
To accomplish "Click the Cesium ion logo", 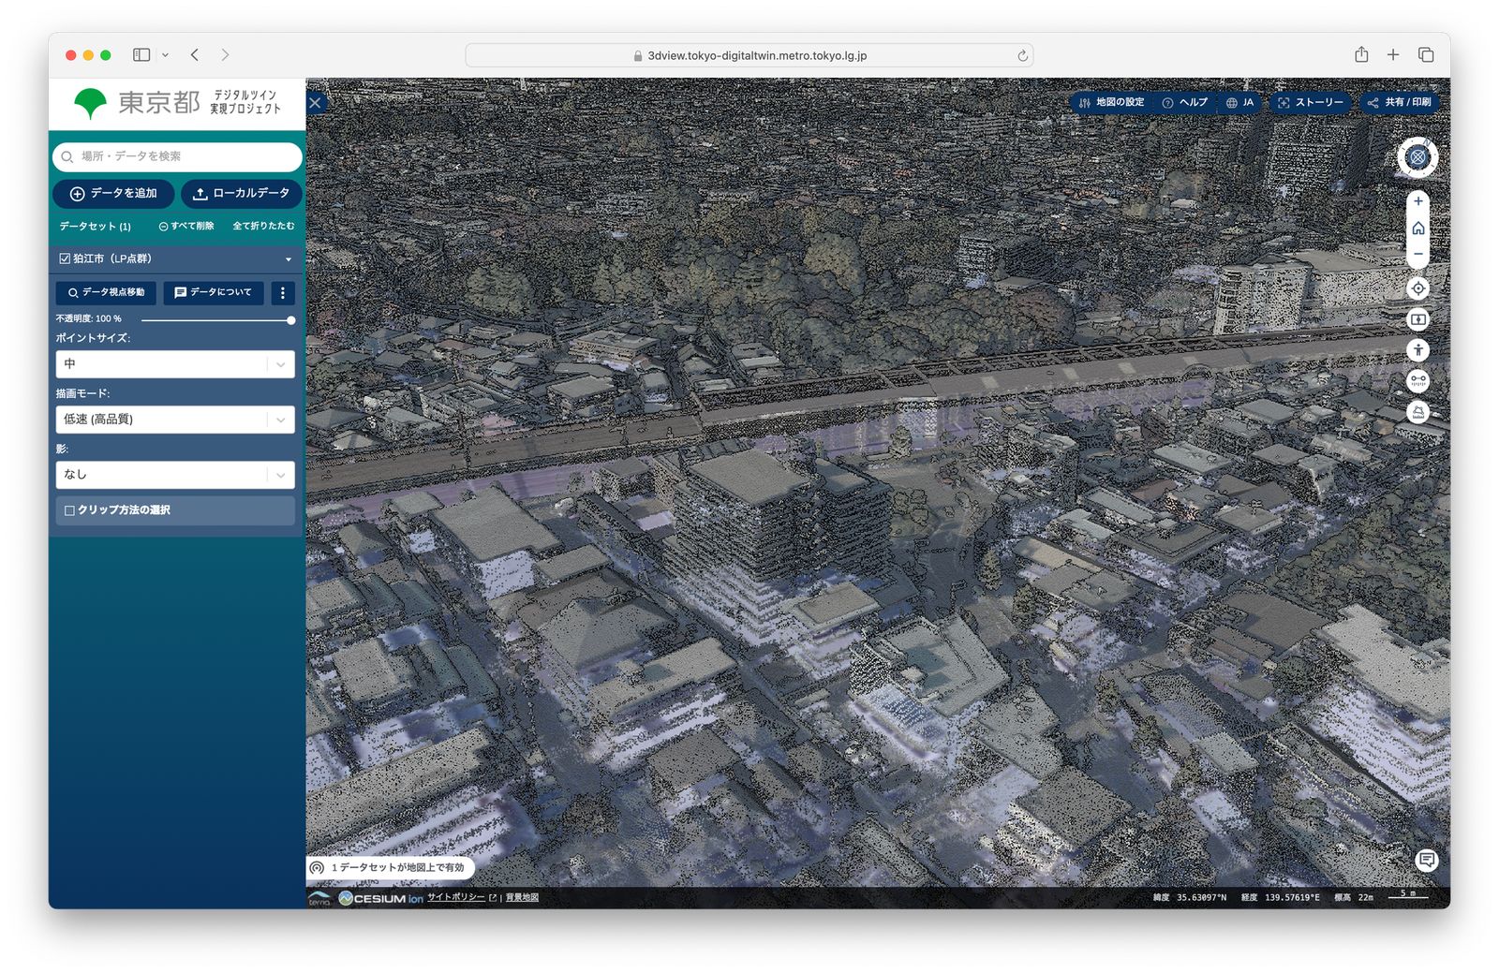I will tap(380, 898).
